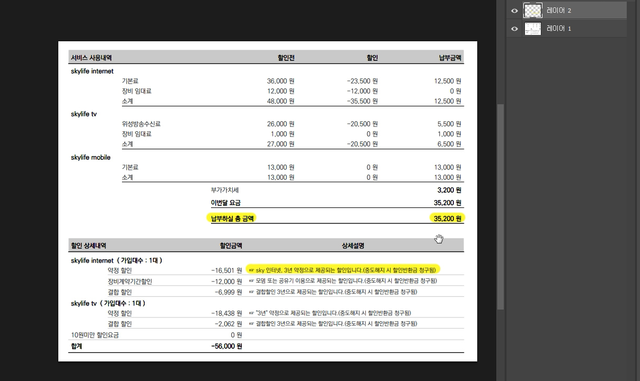Viewport: 640px width, 381px height.
Task: Click the -6,999 원 discount amount
Action: [228, 292]
